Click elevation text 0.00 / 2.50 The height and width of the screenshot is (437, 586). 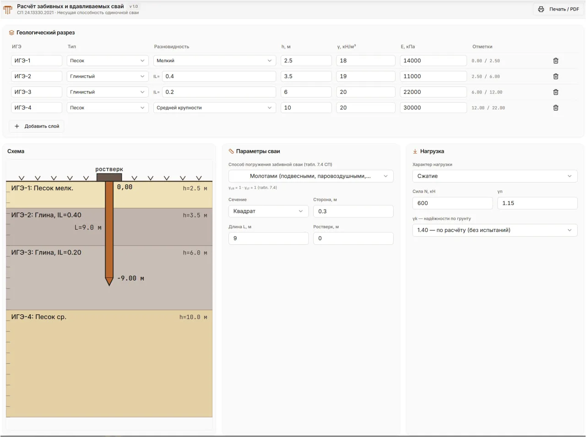click(x=486, y=61)
